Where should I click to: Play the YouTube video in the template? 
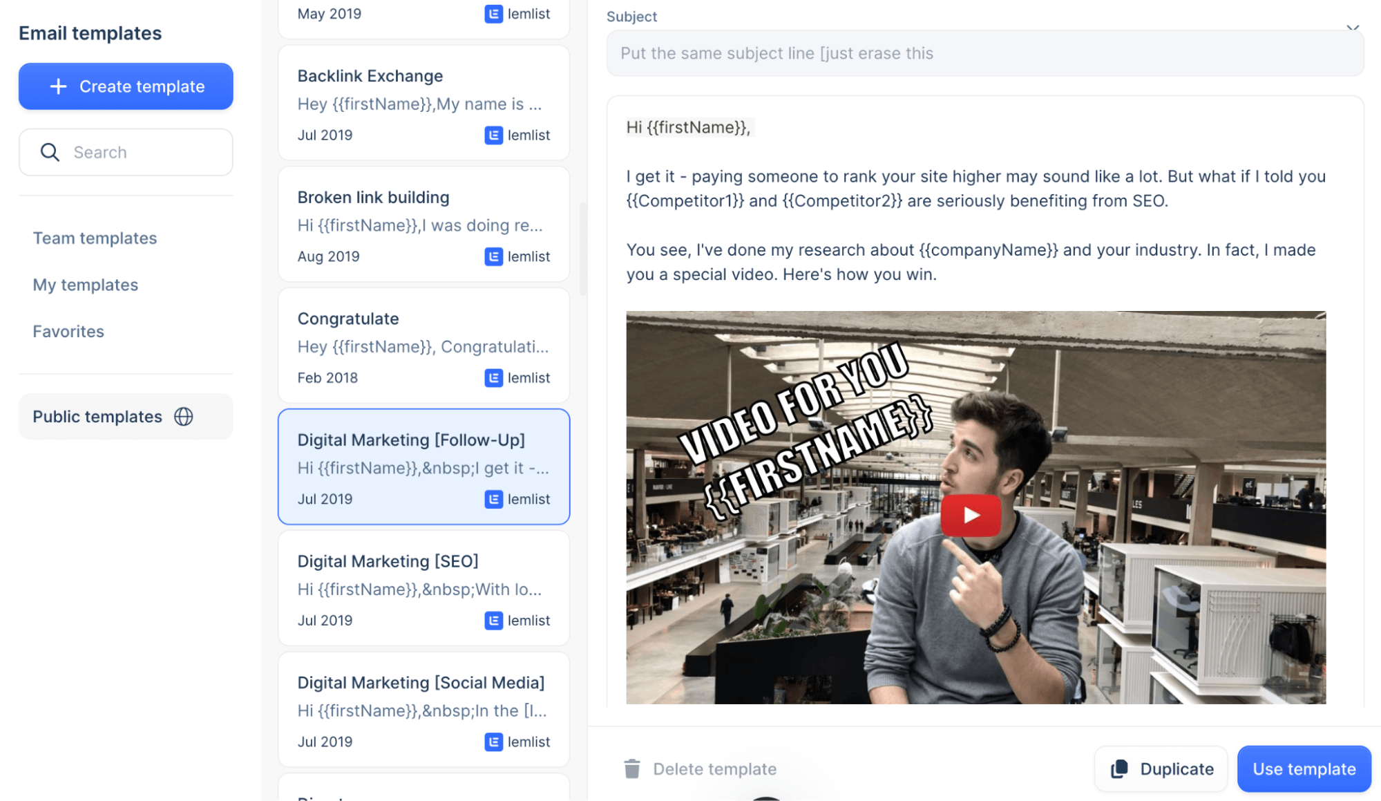point(971,516)
